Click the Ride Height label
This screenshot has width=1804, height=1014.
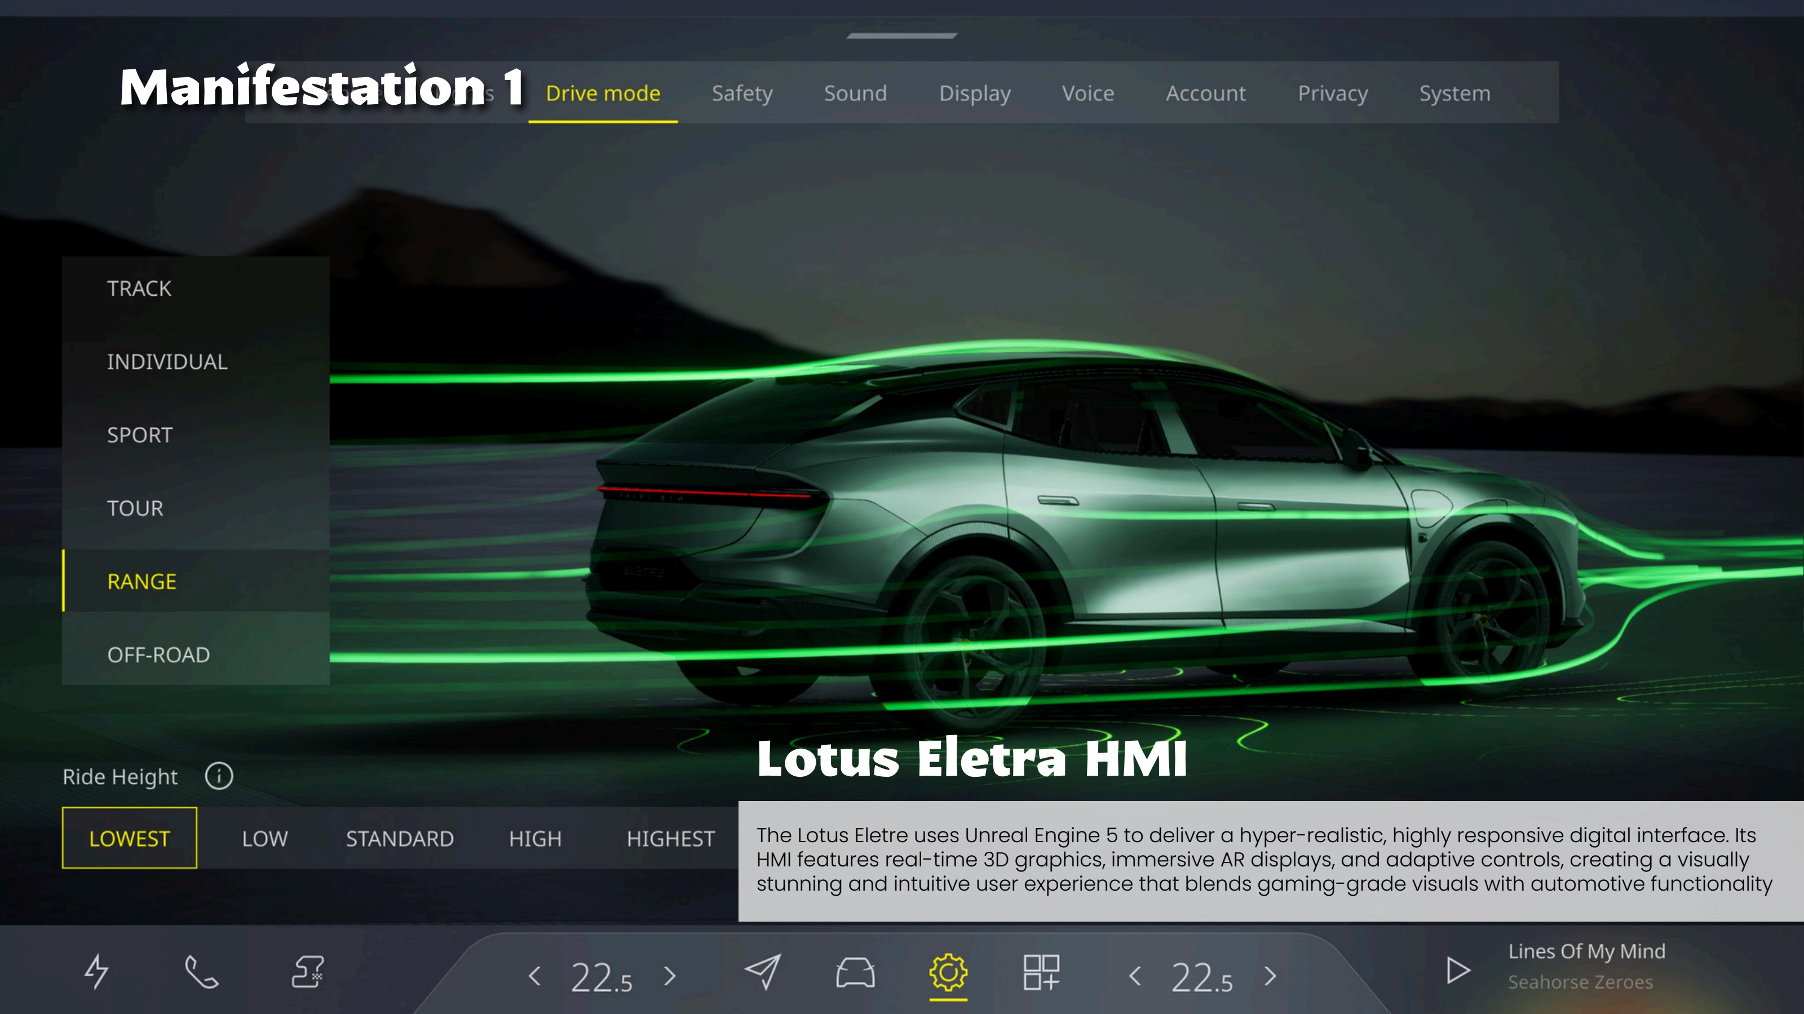120,777
